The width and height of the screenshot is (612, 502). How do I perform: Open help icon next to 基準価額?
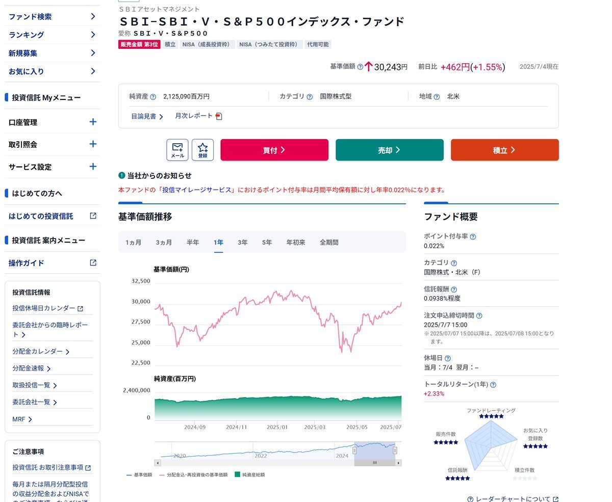pos(360,67)
